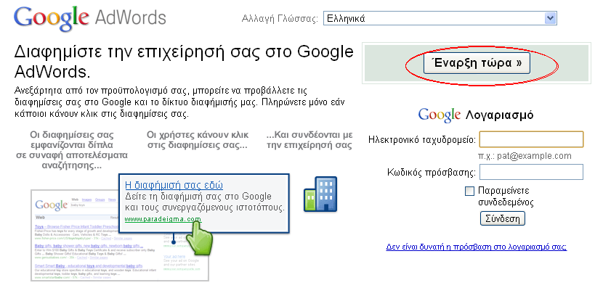Tick the Παραμείνετε συνδεδεμένος checkbox
This screenshot has height=288, width=603.
click(469, 191)
